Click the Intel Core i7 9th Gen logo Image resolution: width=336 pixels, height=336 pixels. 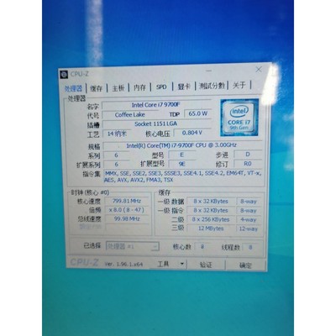pos(239,118)
